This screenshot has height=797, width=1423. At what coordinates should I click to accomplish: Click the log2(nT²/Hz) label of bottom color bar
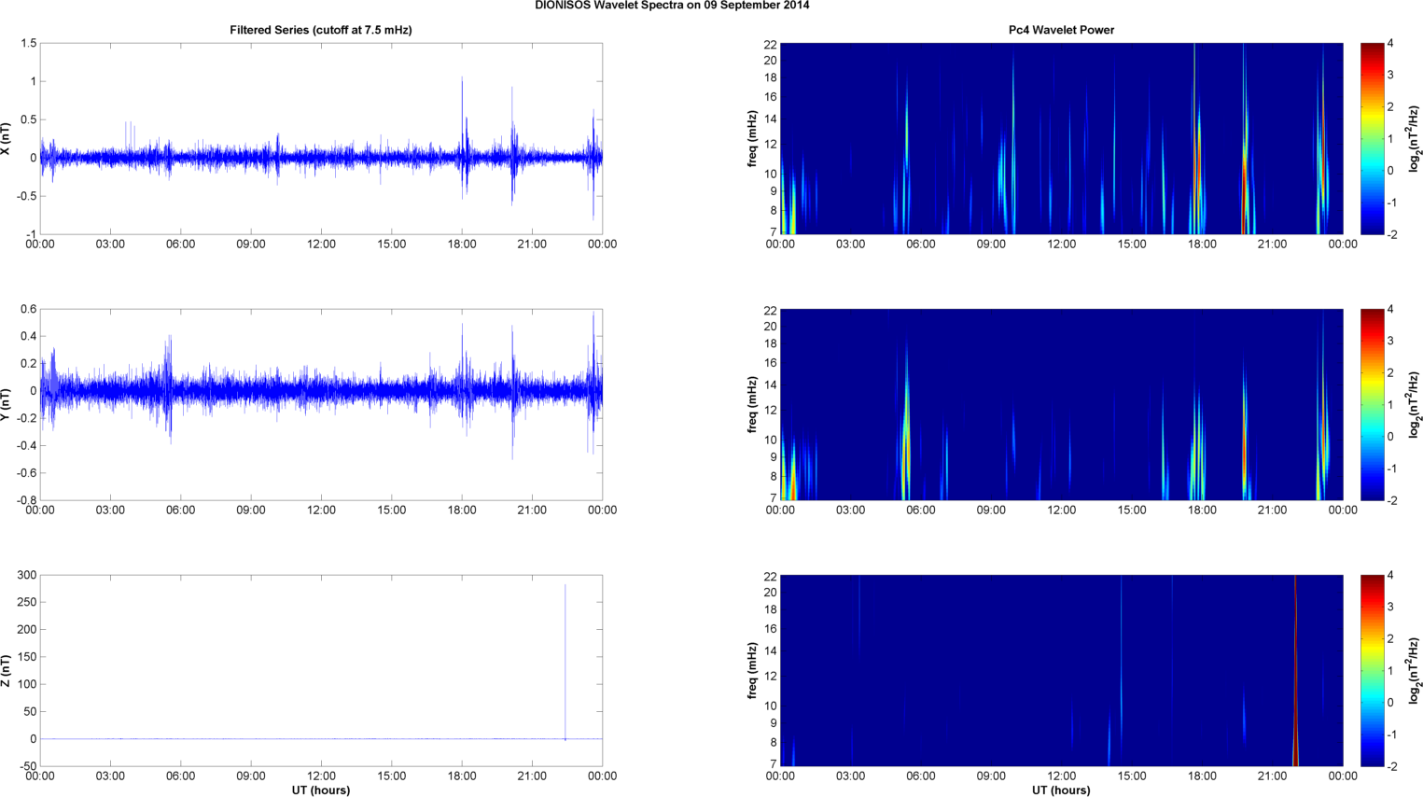point(1415,670)
